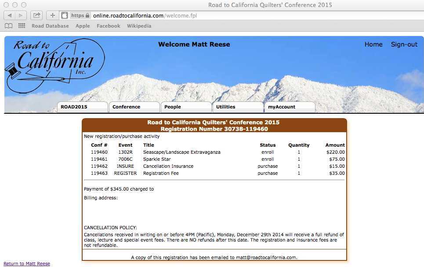The width and height of the screenshot is (424, 267).
Task: Click the REGISTER event cell
Action: [125, 173]
